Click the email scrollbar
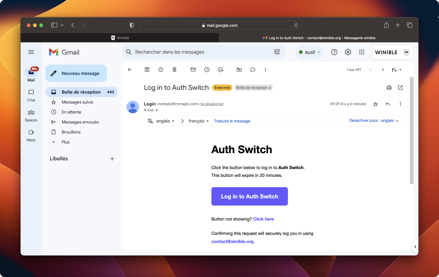 tap(412, 130)
